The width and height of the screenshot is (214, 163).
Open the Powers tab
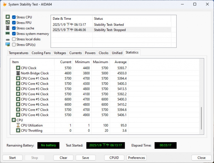click(90, 53)
